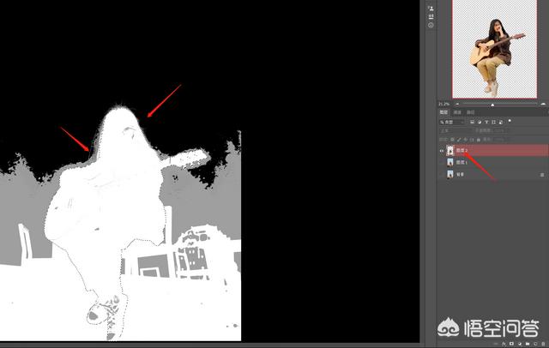549x348 pixels.
Task: Click the Navigator zoom slider handle
Action: pyautogui.click(x=492, y=104)
